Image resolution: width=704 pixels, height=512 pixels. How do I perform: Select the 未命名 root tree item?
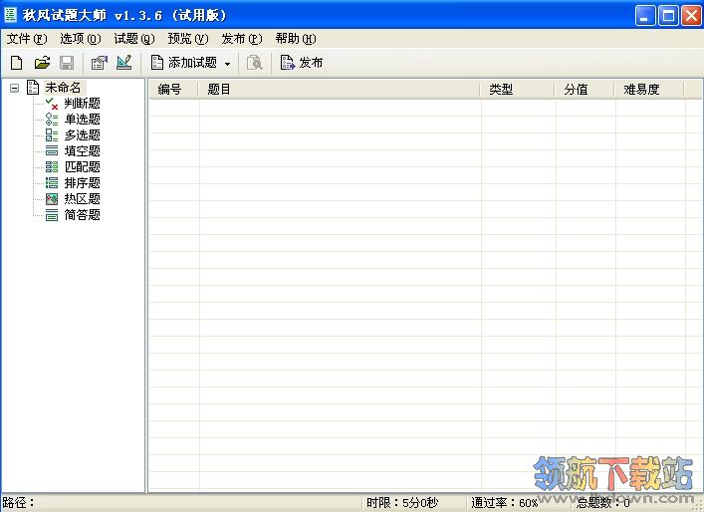(64, 87)
